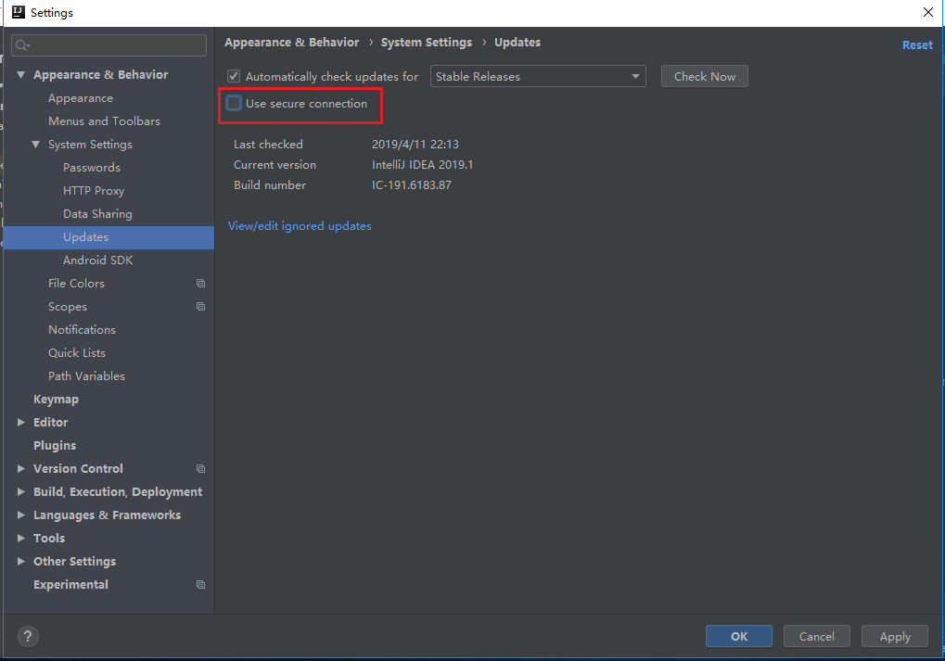The width and height of the screenshot is (945, 661).
Task: Expand the Tools section
Action: tap(21, 538)
